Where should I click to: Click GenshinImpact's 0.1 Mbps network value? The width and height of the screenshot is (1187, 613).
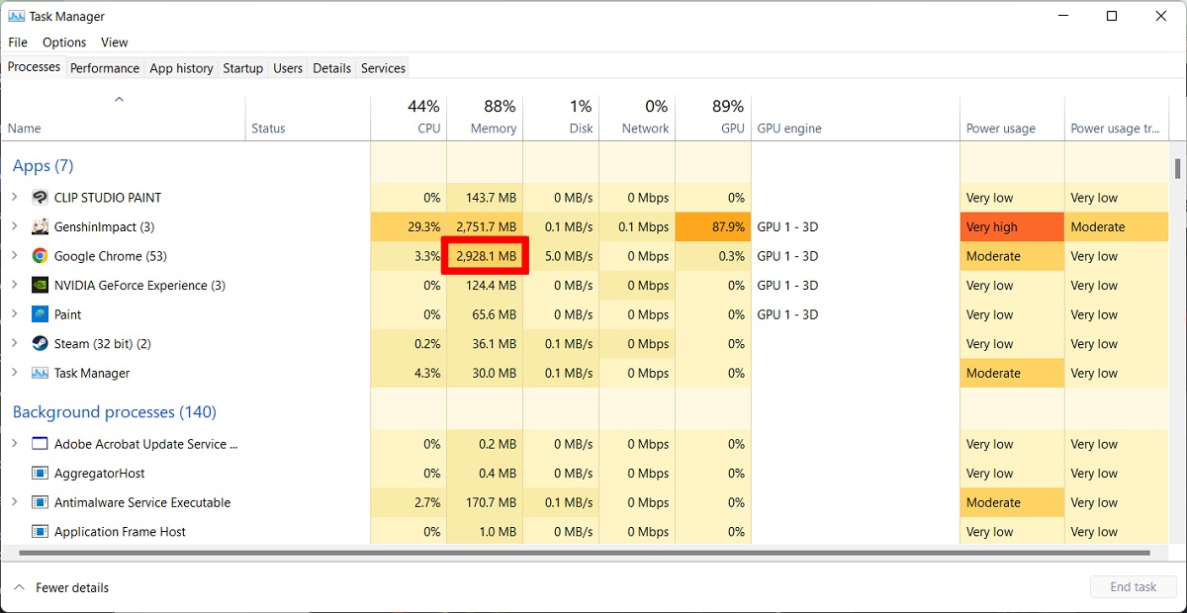[x=637, y=226]
